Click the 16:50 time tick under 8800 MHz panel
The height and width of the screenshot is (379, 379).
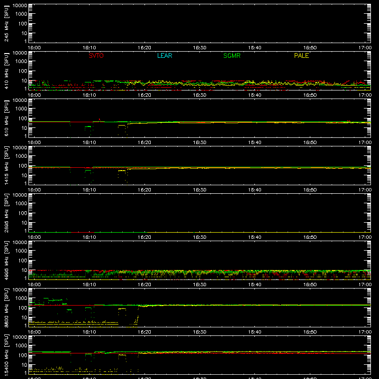coord(310,332)
